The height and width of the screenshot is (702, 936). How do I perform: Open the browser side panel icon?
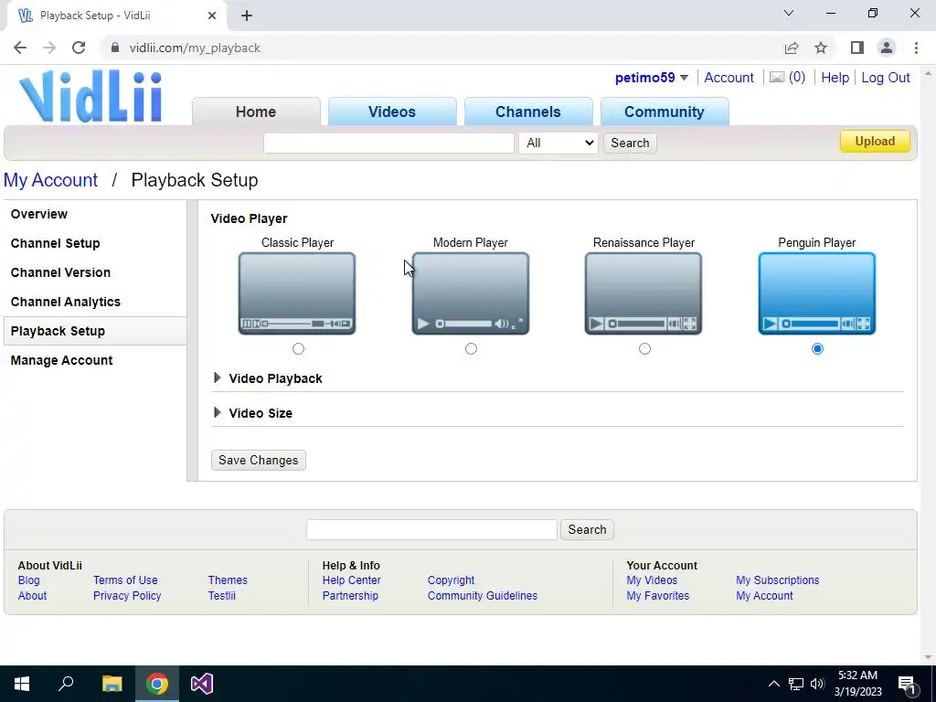(x=856, y=48)
